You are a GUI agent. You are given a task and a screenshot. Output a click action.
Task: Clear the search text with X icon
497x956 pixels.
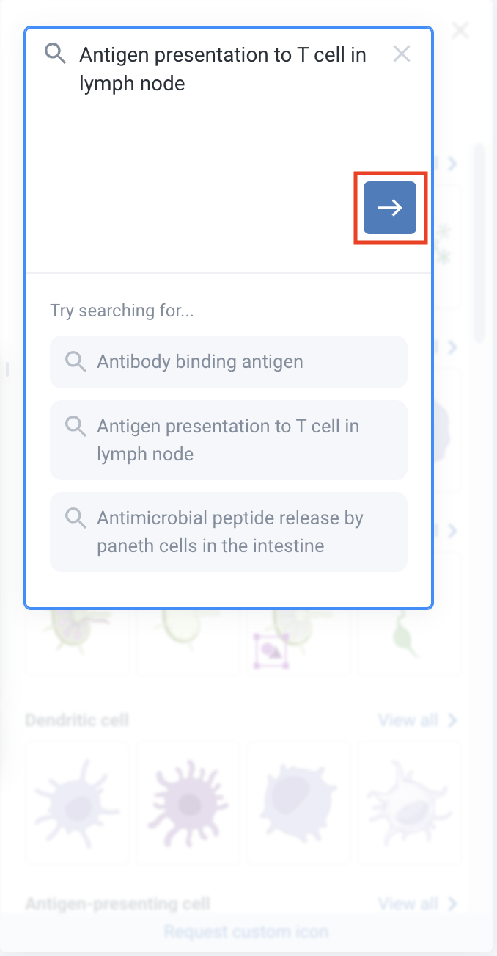coord(402,54)
